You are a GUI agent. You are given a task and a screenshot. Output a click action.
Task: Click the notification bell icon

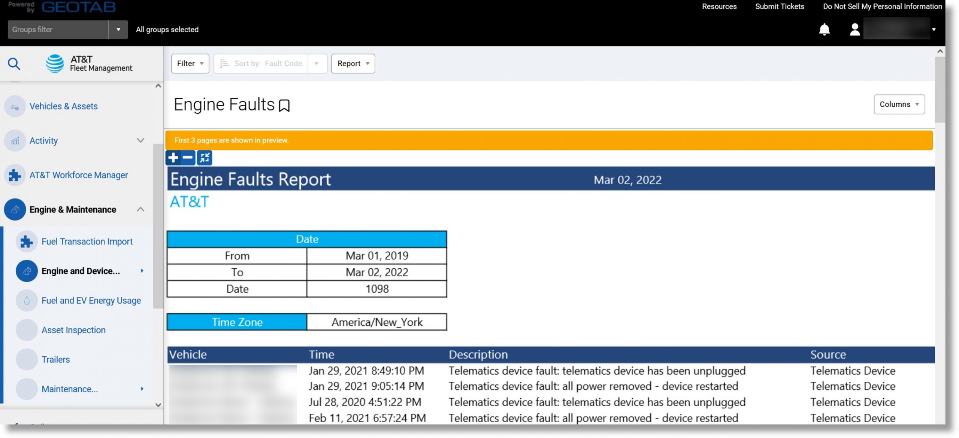(823, 29)
